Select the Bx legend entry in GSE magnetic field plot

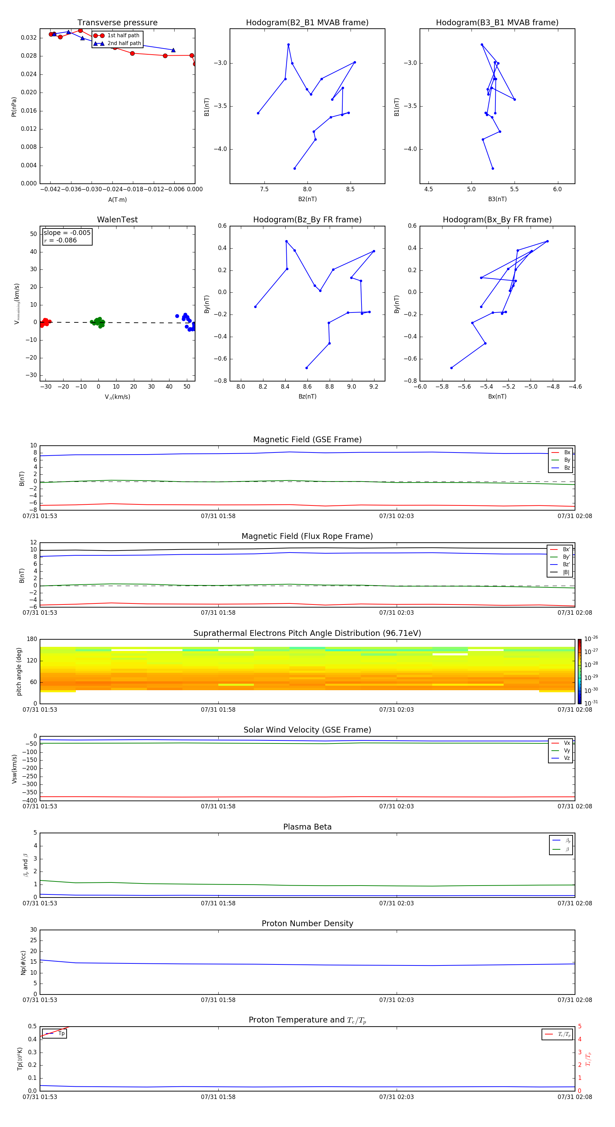click(x=561, y=453)
